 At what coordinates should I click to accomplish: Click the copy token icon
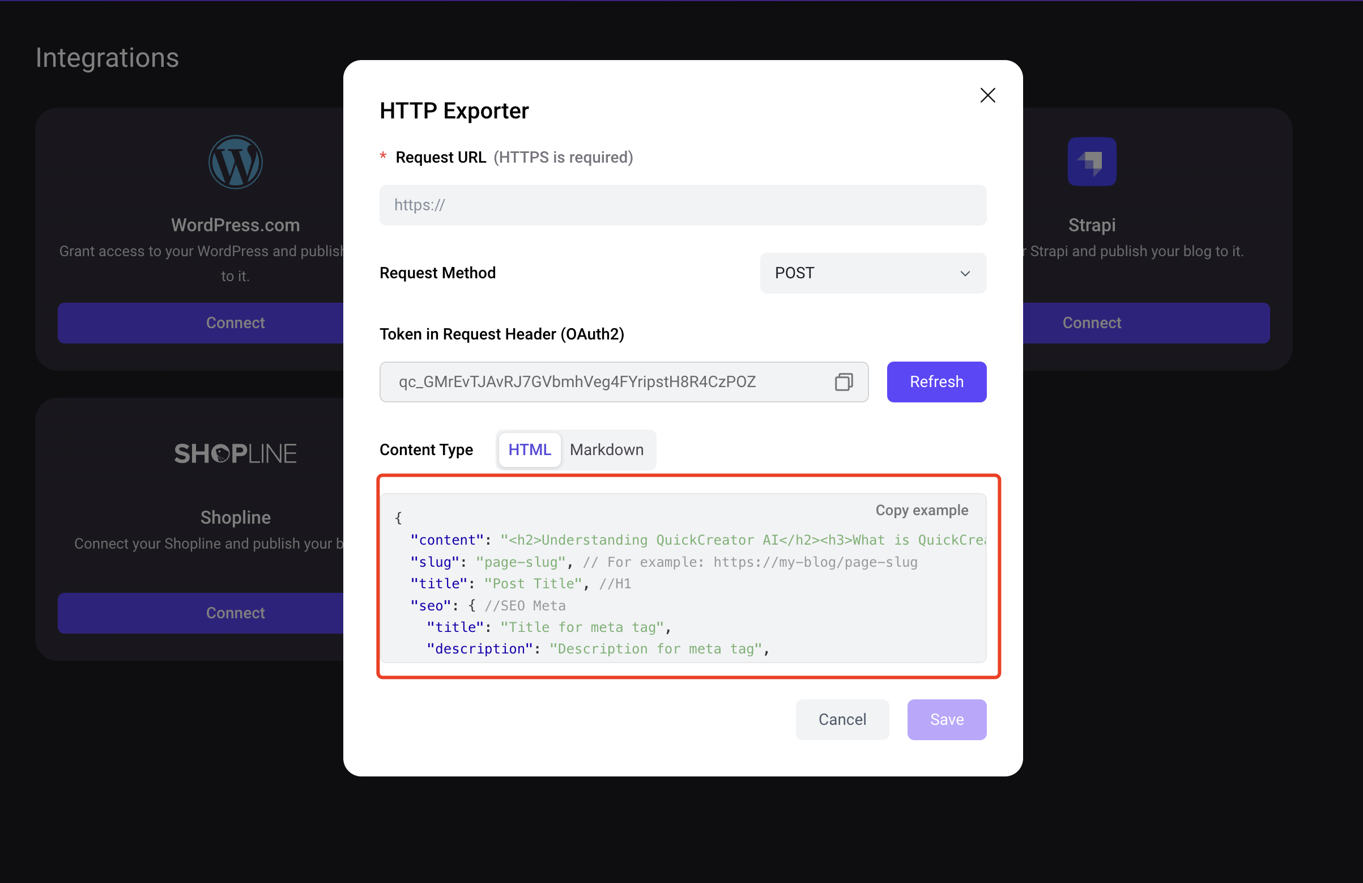[844, 382]
